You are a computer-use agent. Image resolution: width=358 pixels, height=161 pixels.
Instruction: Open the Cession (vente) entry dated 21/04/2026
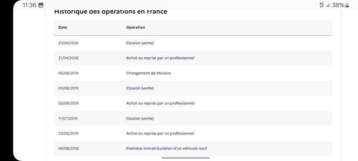coord(140,43)
